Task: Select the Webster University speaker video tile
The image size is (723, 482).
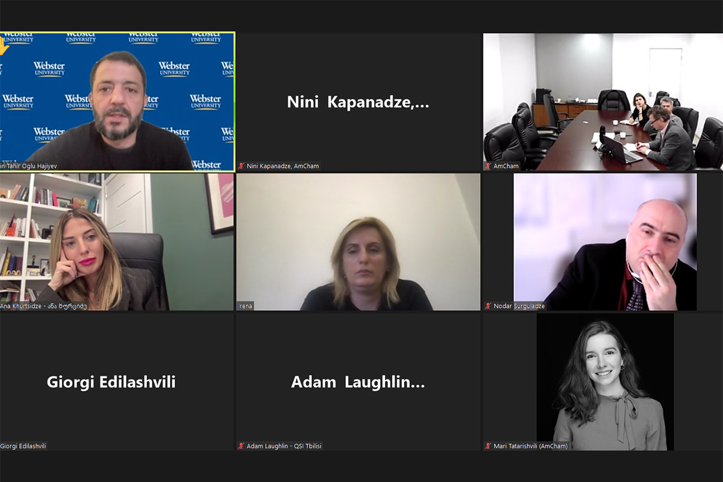Action: pos(117,101)
